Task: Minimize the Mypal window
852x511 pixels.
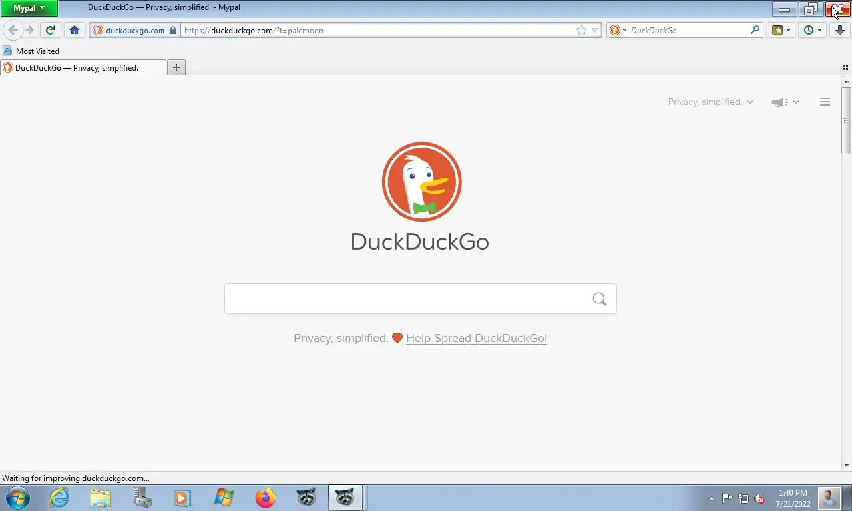Action: click(x=785, y=9)
